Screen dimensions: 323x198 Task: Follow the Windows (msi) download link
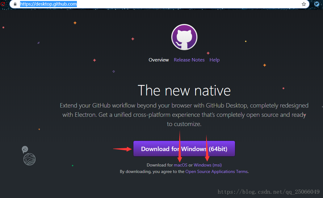(208, 165)
